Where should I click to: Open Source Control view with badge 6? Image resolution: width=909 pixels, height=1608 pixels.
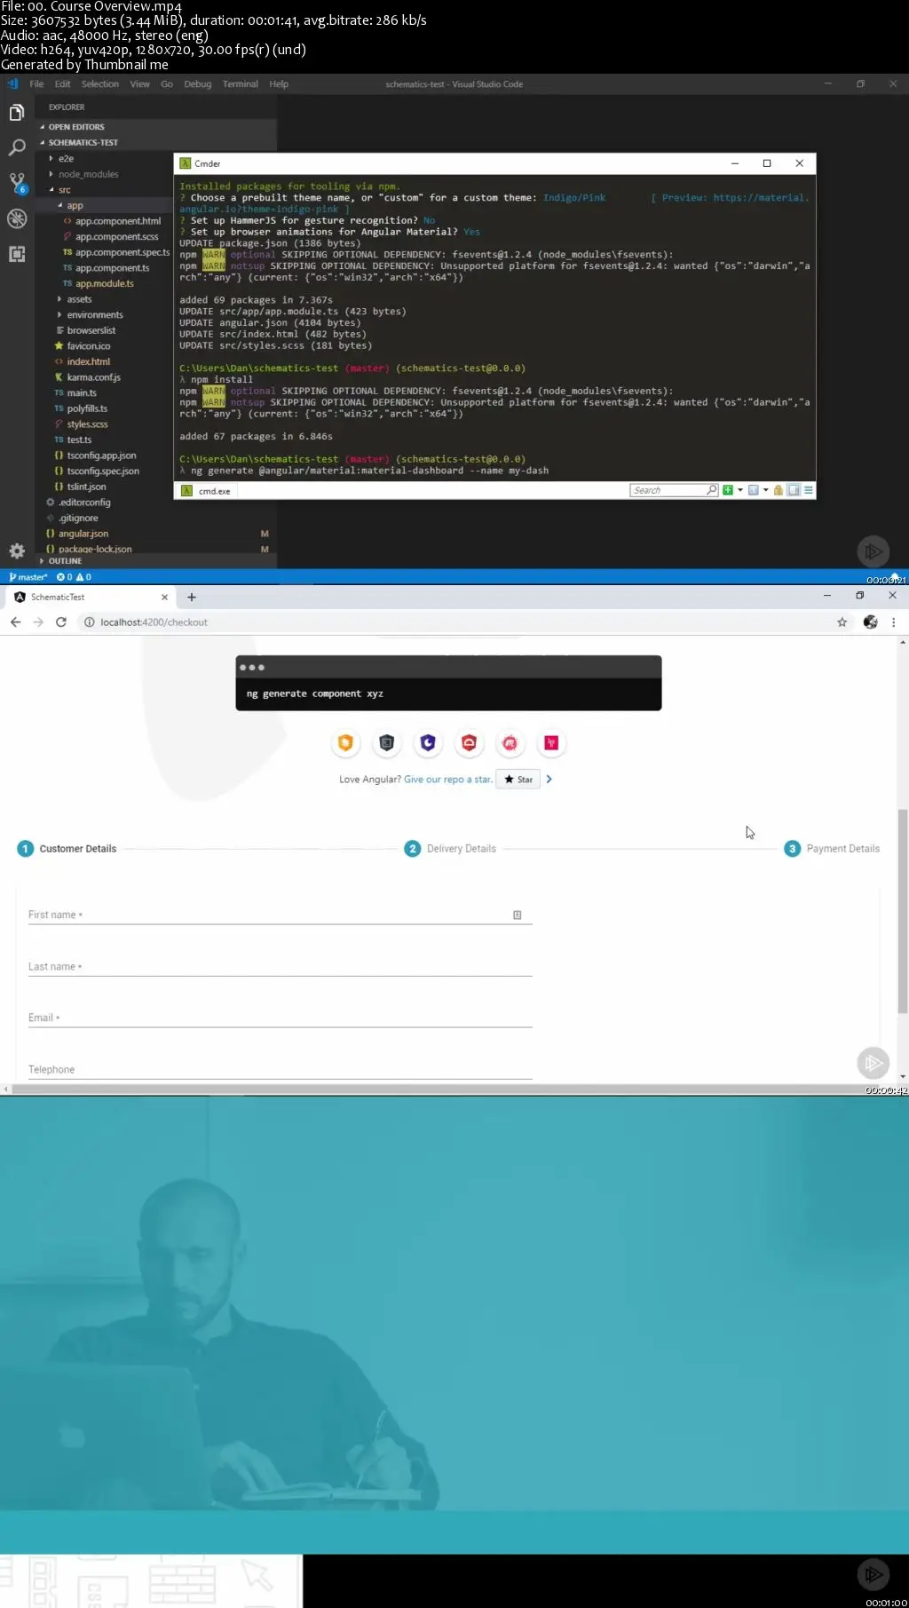click(17, 183)
